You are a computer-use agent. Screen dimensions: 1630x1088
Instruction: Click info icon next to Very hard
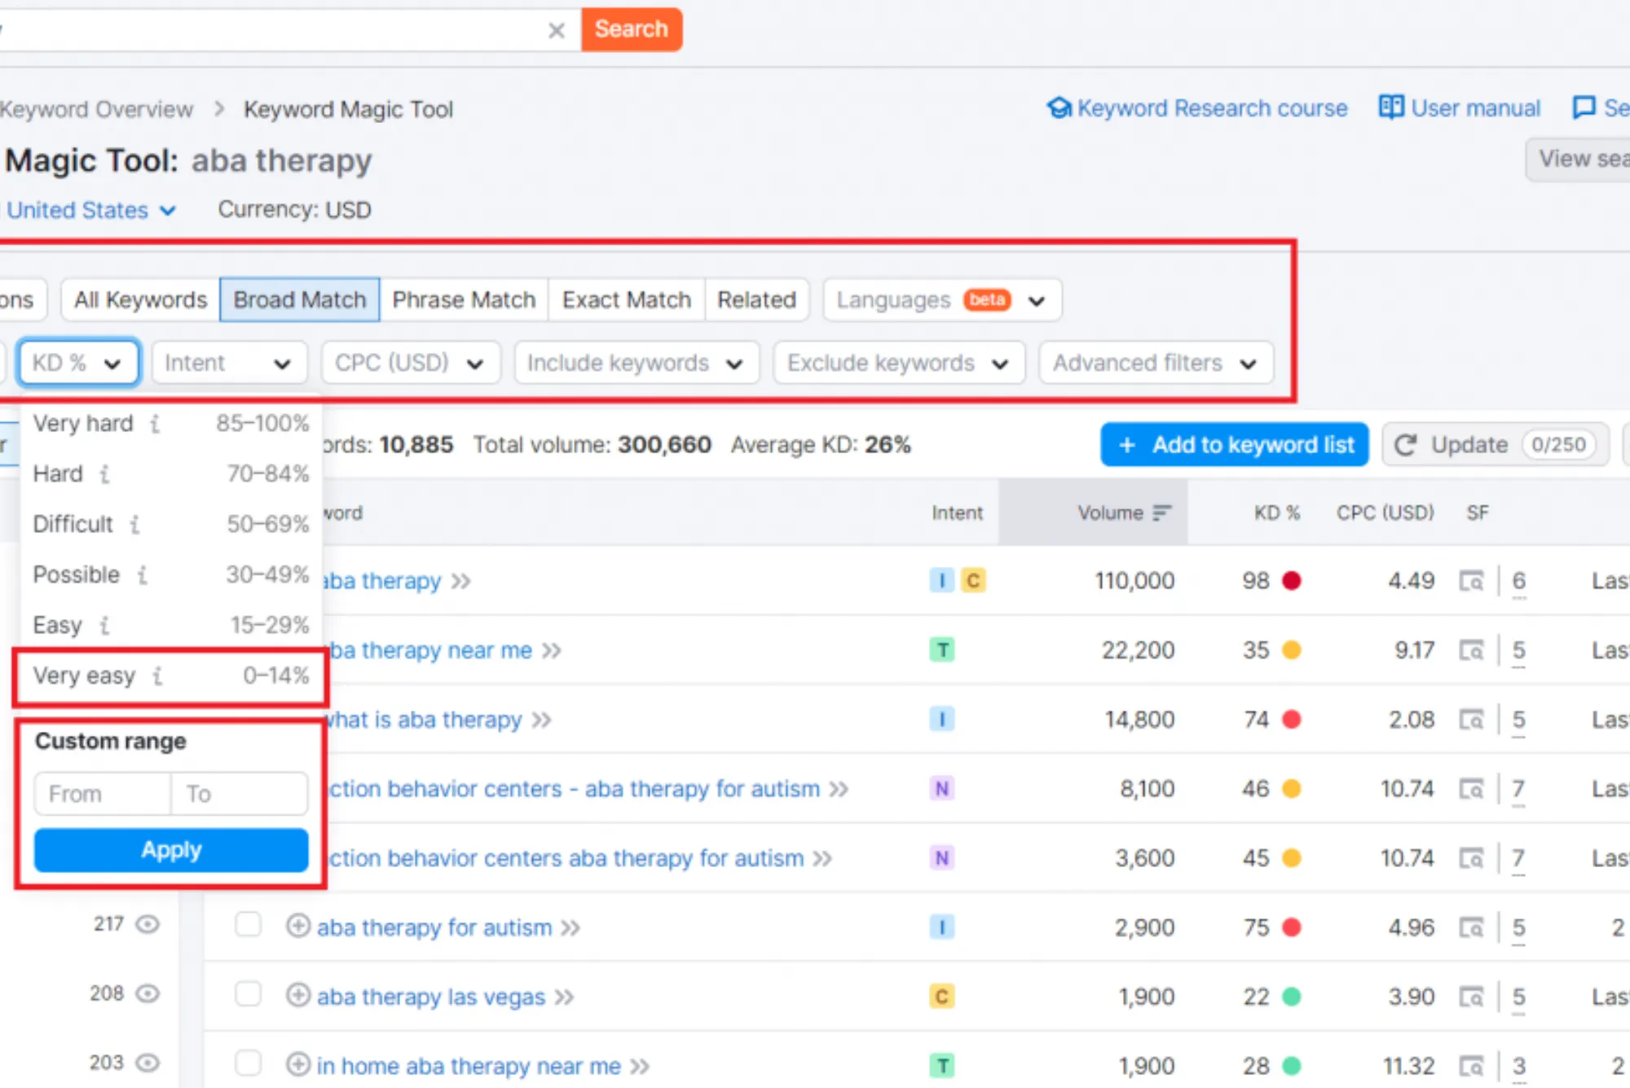coord(155,425)
